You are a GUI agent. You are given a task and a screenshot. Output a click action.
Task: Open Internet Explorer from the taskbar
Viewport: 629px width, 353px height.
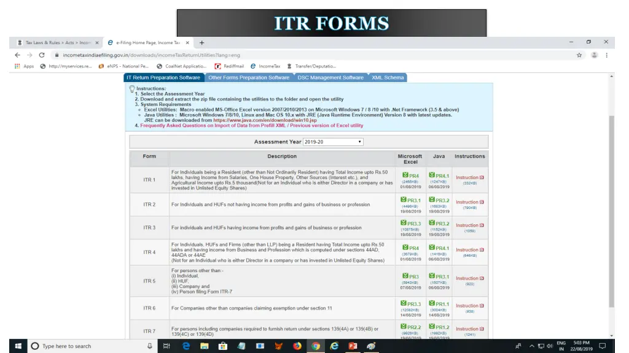click(334, 346)
